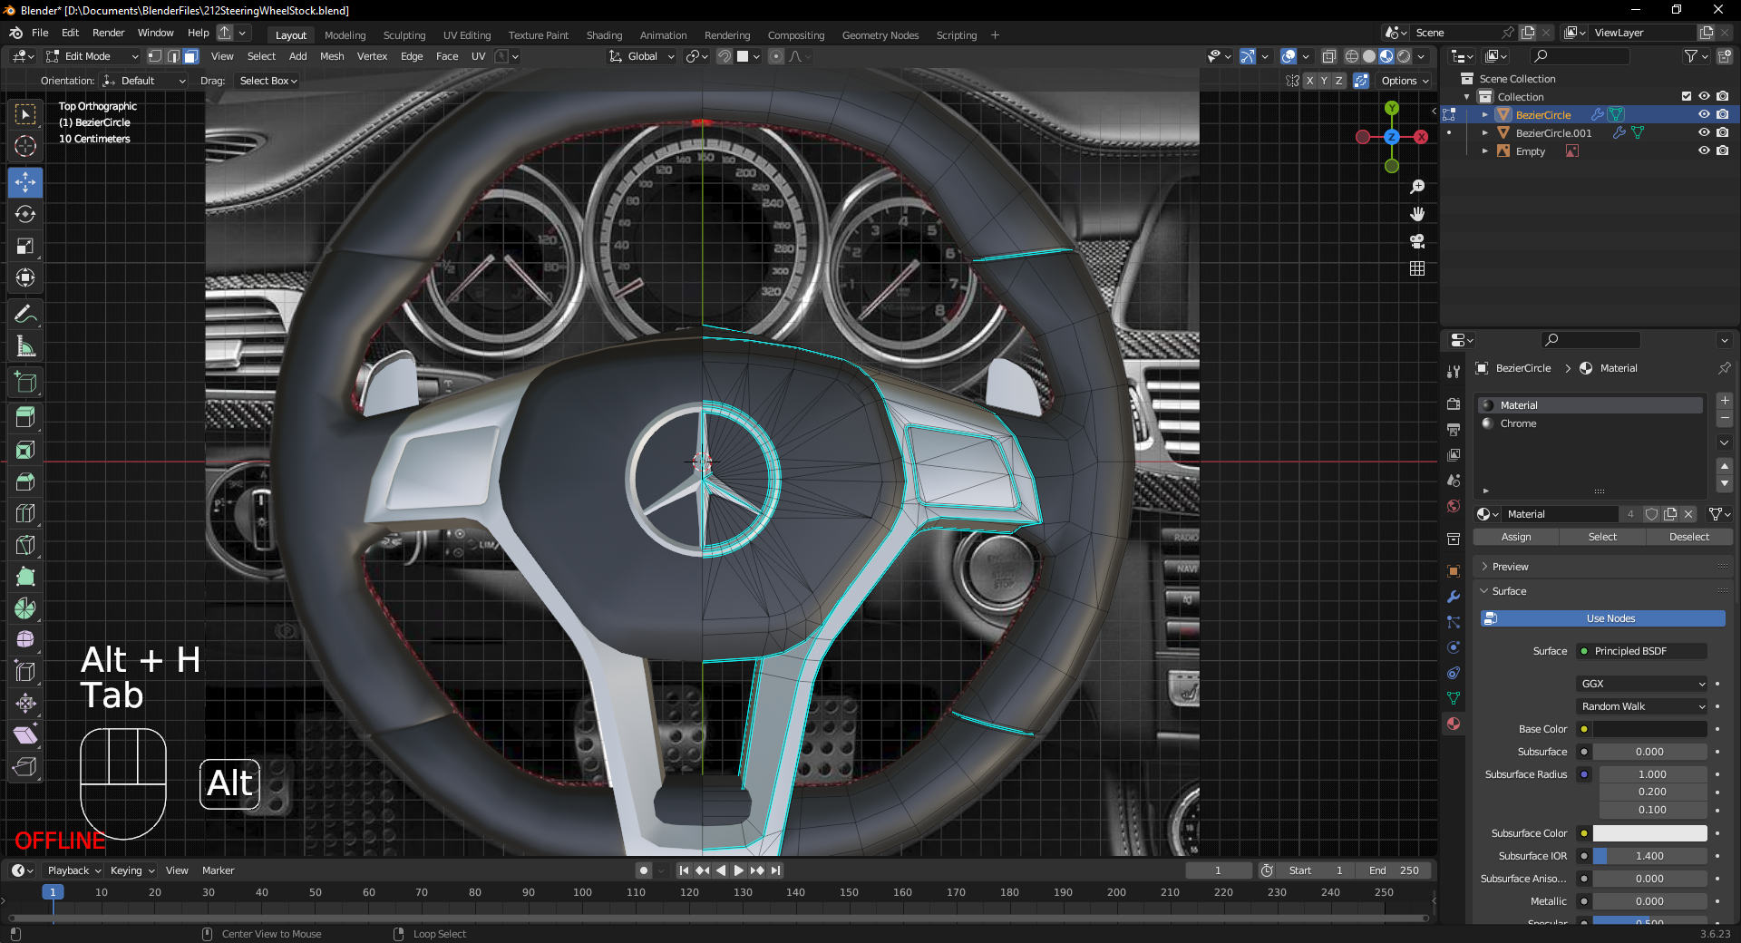Open the Edit Mode dropdown
Screen dimensions: 1741x943
click(x=92, y=56)
